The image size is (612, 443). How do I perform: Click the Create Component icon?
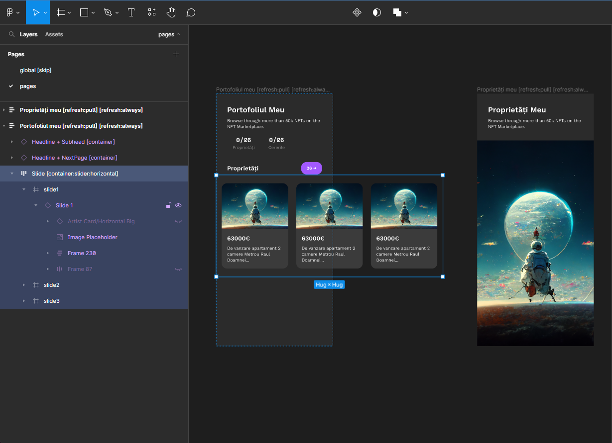tap(357, 12)
